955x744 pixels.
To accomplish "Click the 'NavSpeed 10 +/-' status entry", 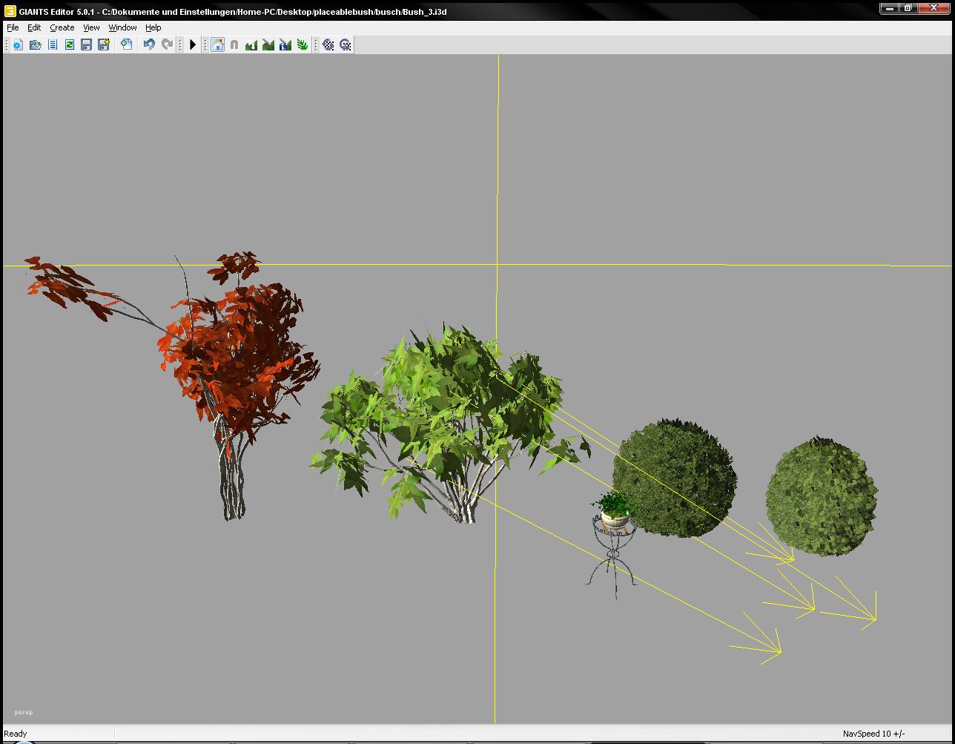I will [x=873, y=734].
